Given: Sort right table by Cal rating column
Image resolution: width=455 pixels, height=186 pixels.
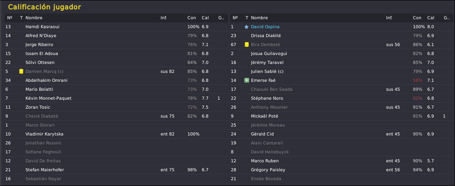Looking at the screenshot, I should pyautogui.click(x=430, y=18).
